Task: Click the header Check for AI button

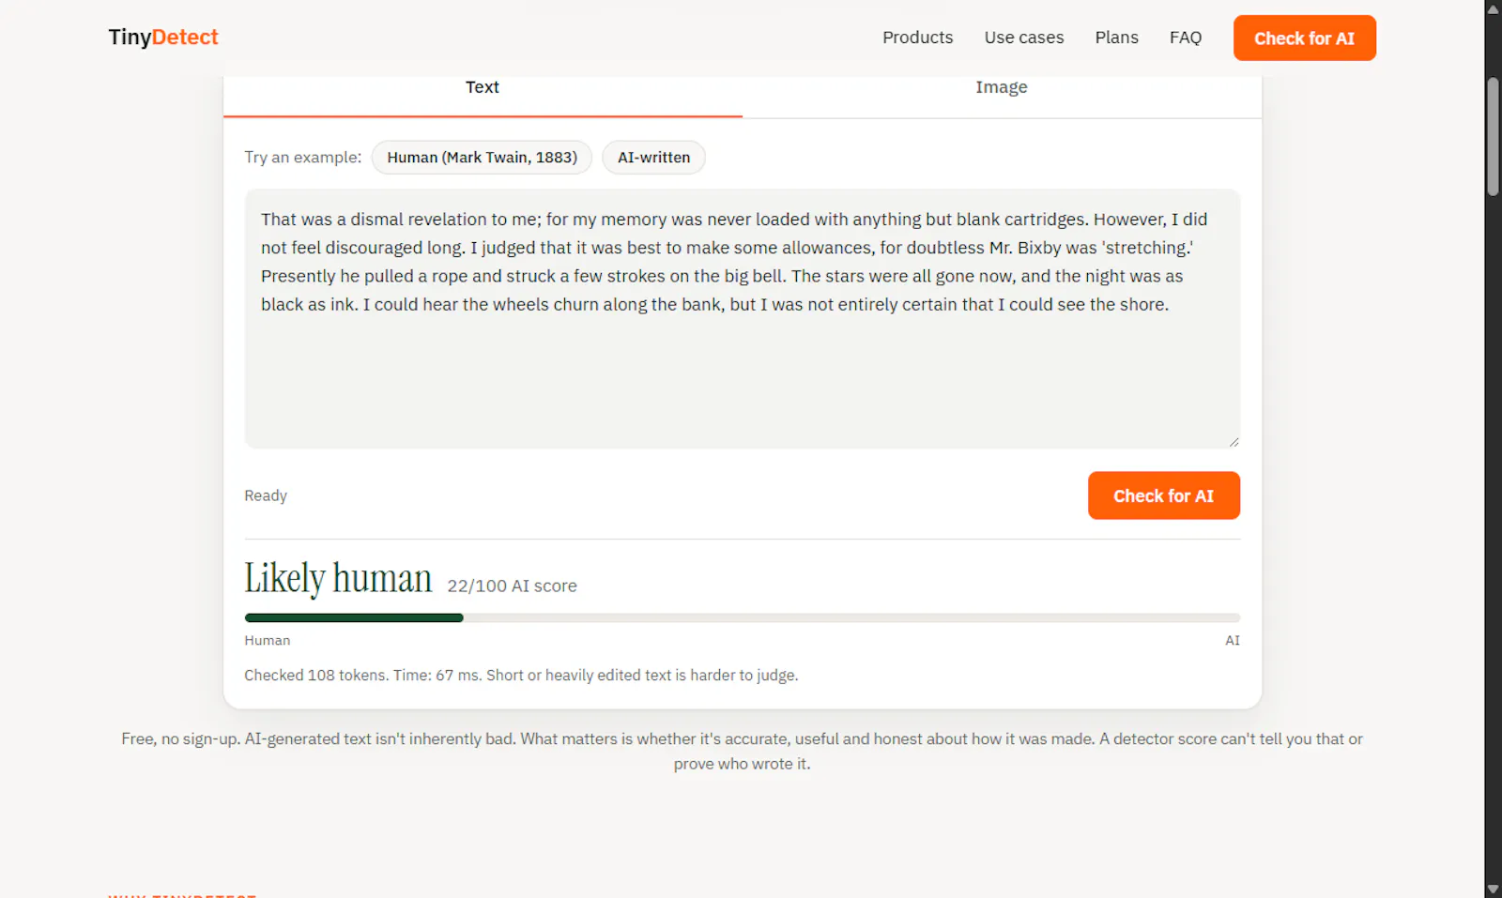Action: click(1305, 38)
